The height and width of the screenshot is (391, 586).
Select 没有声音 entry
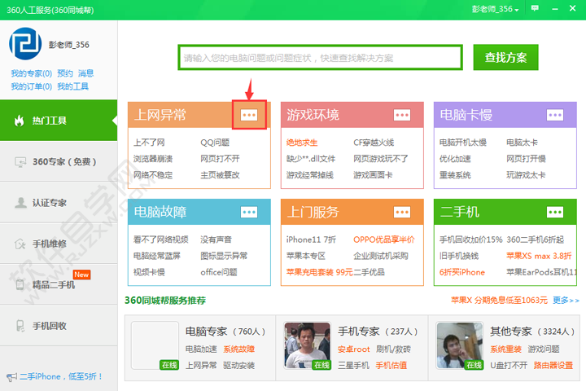coord(216,239)
